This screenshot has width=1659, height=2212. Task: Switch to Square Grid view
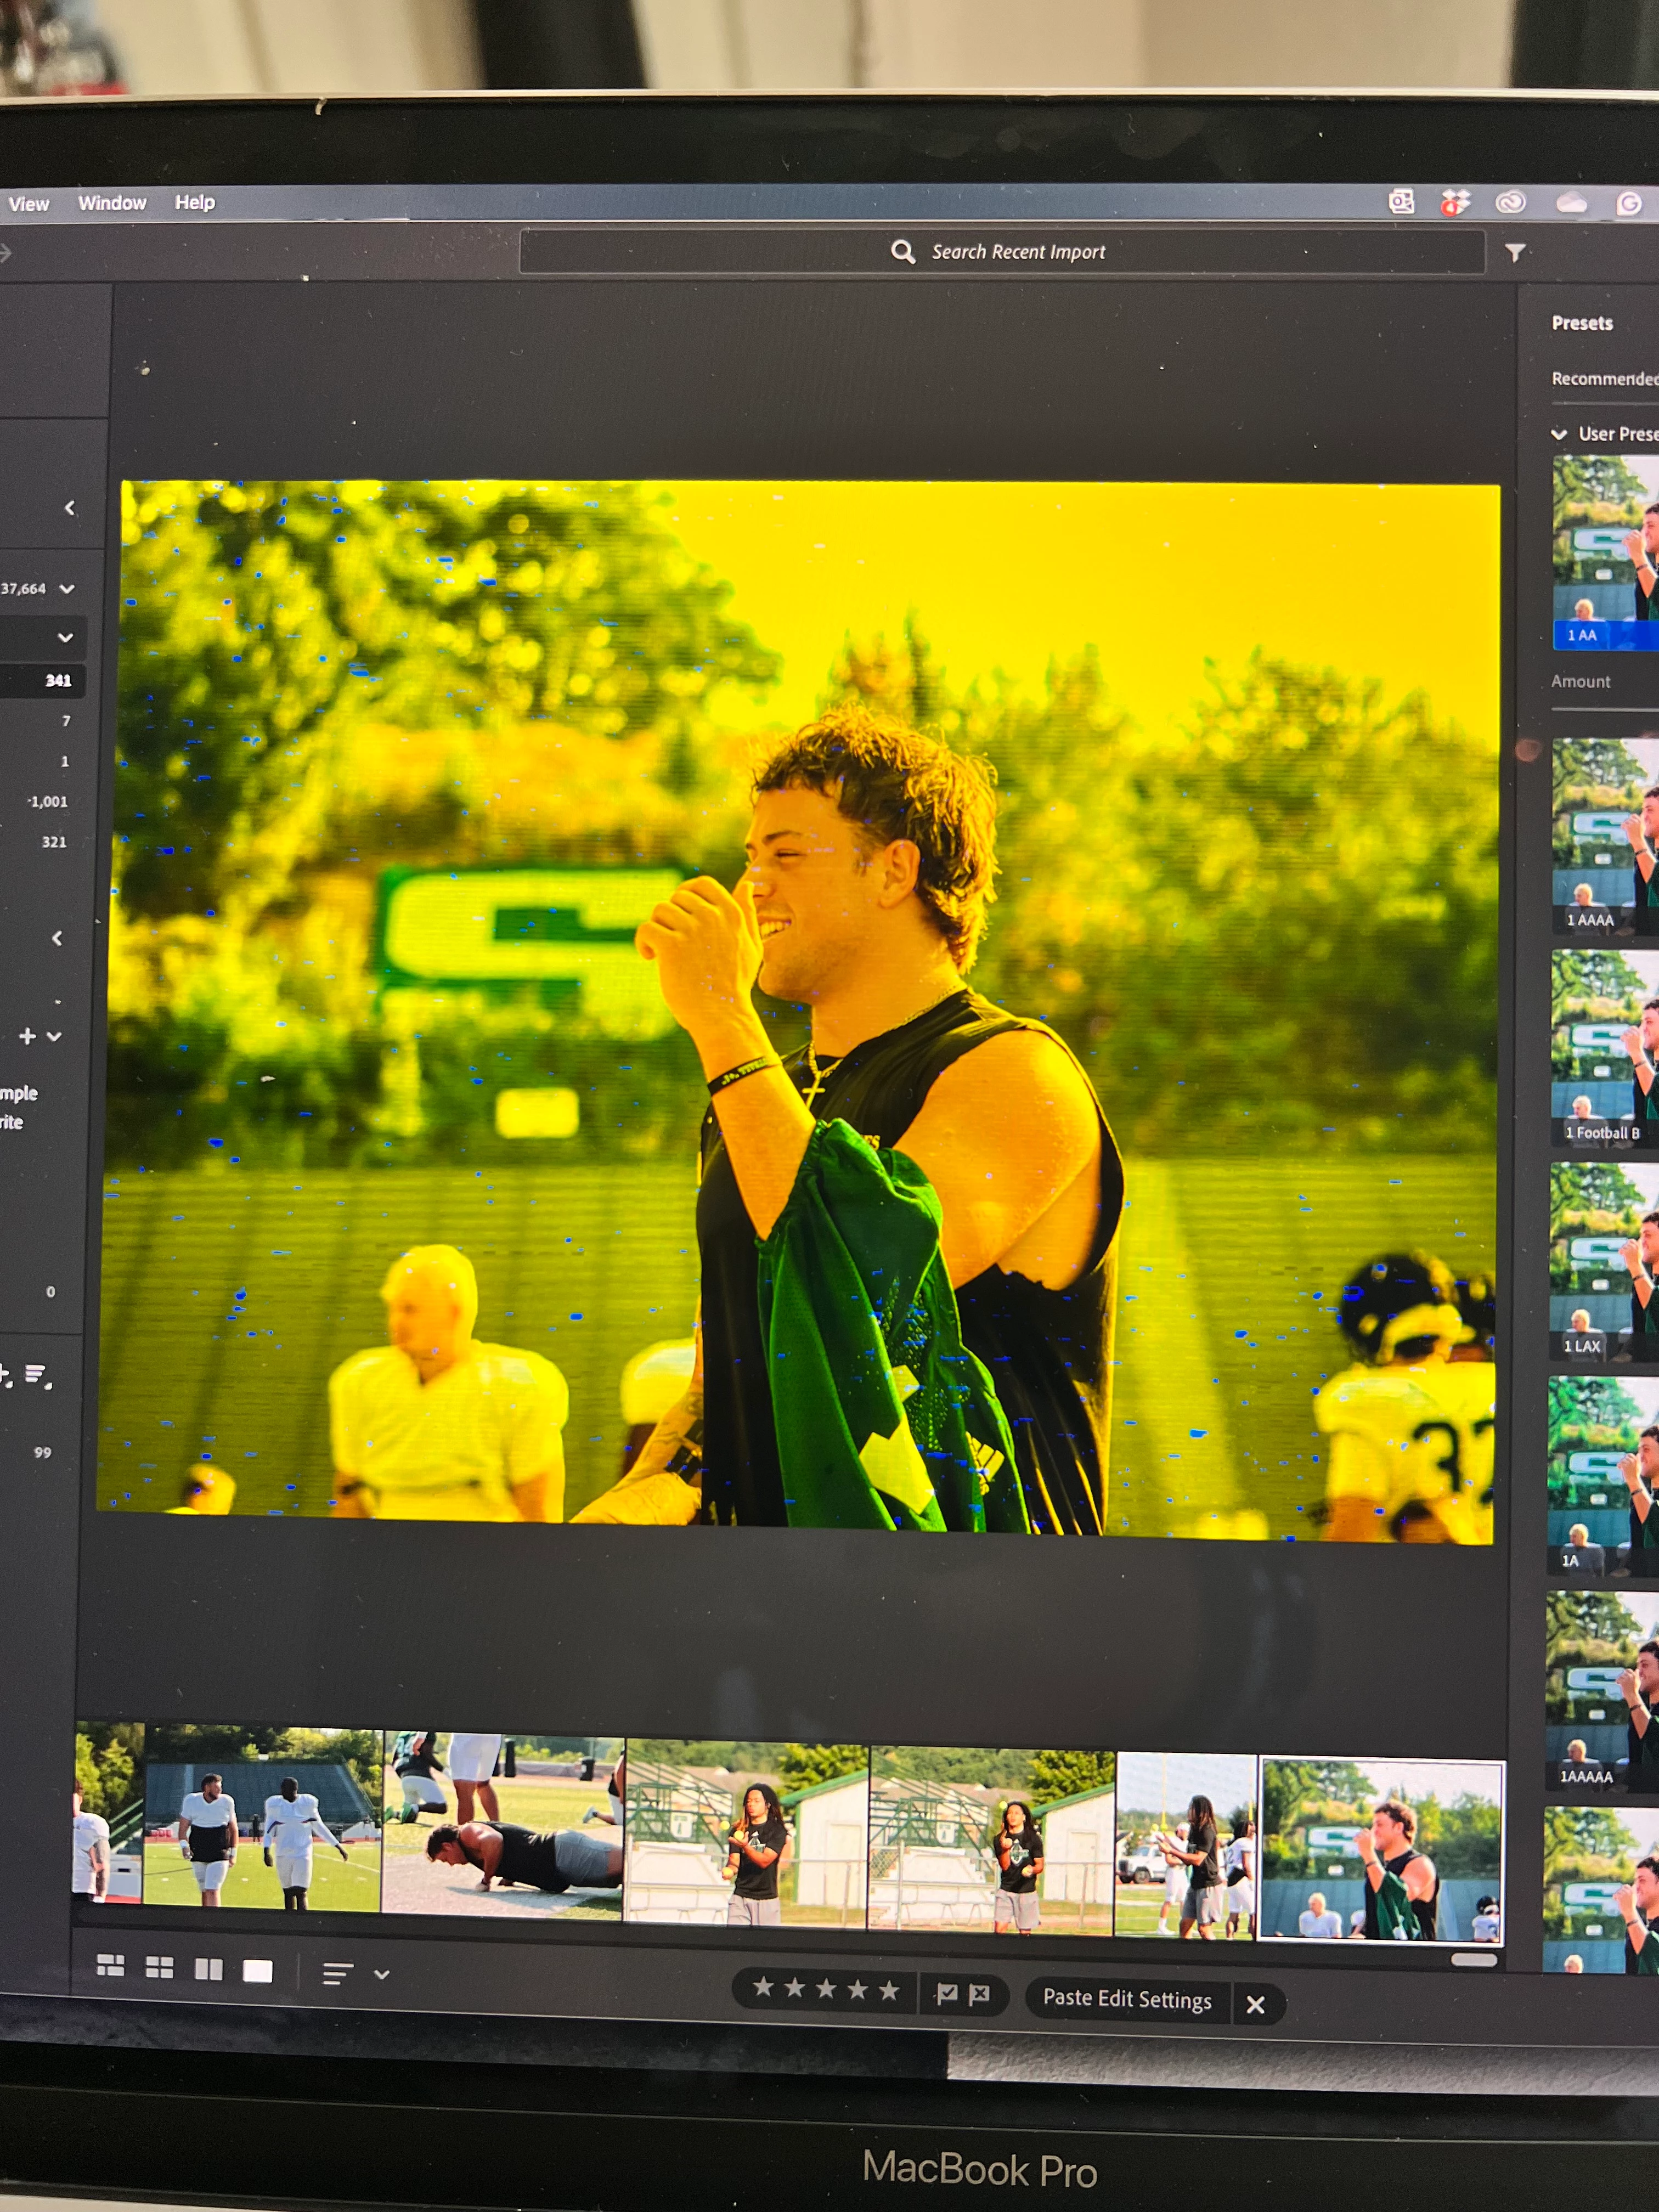[x=159, y=1968]
